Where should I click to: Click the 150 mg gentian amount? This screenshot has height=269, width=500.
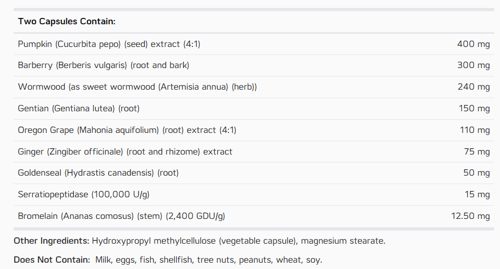(x=474, y=108)
